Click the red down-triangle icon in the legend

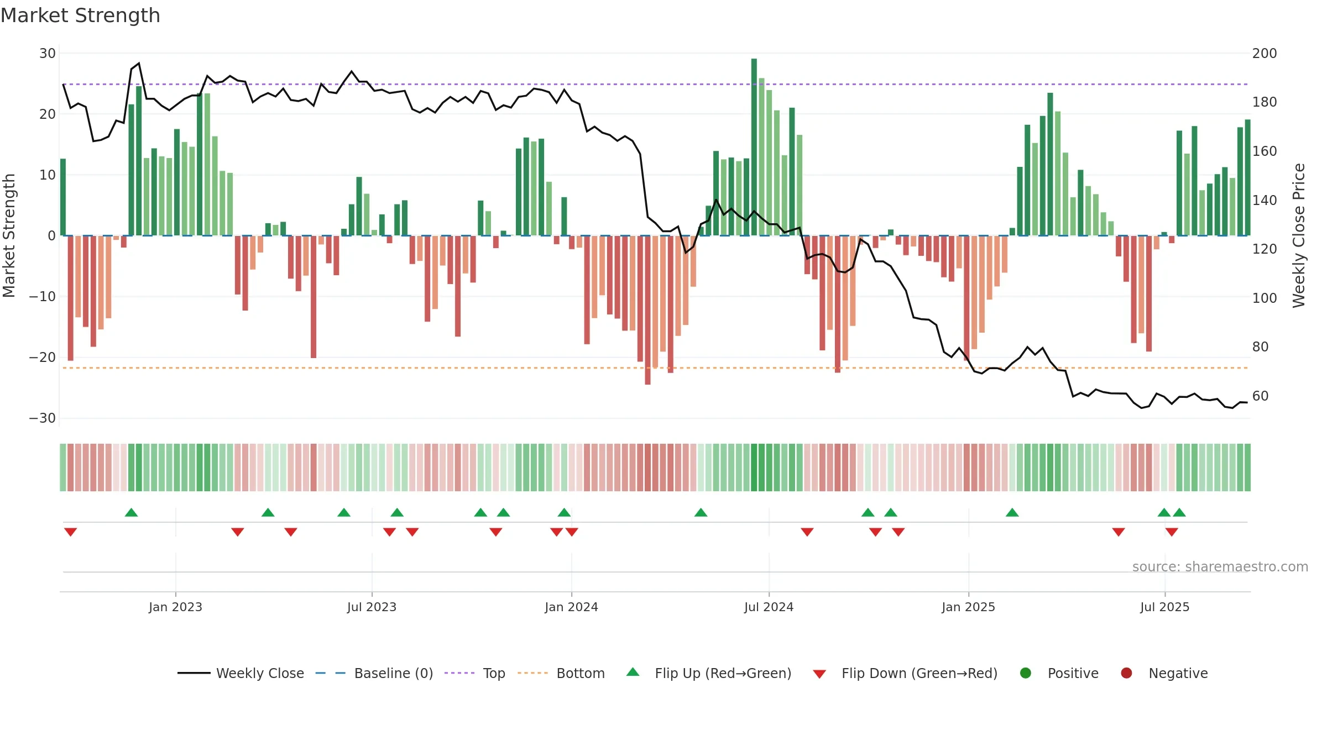[x=819, y=674]
